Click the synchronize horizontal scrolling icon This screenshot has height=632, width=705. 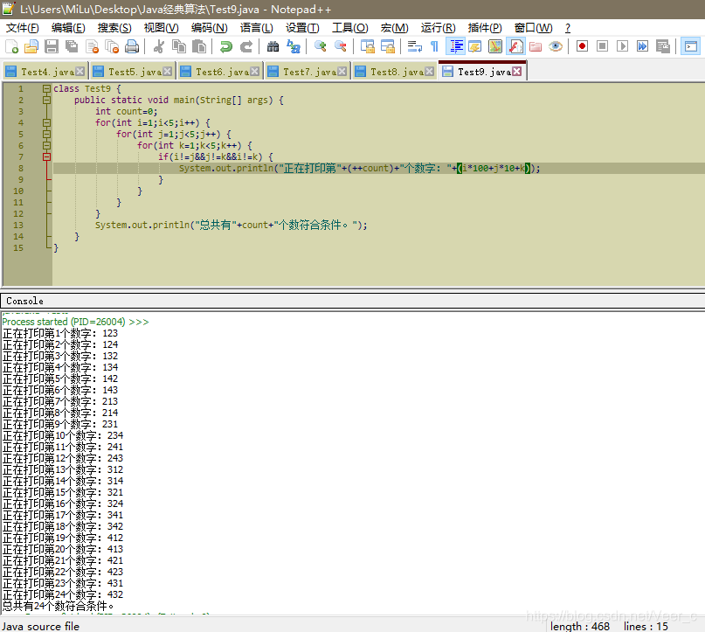[x=388, y=46]
